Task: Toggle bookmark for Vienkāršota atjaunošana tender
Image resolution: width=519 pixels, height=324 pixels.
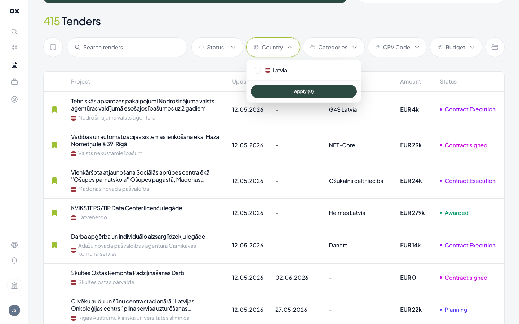Action: pyautogui.click(x=54, y=181)
